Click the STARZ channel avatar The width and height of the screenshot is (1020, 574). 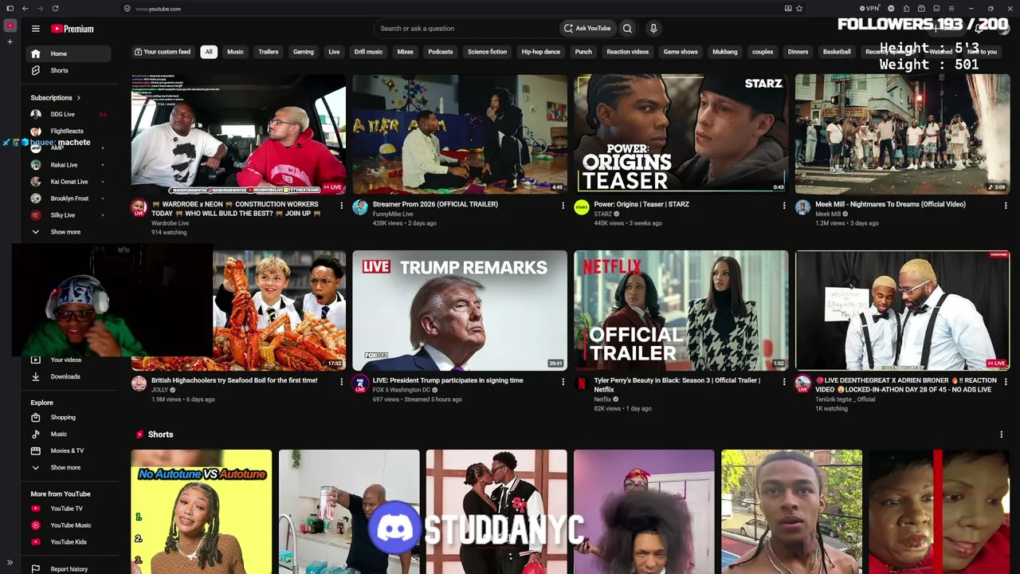point(582,207)
